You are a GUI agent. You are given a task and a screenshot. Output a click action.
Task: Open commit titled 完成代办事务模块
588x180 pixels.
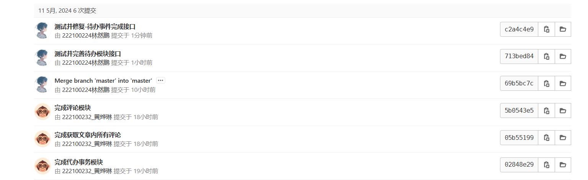[79, 162]
